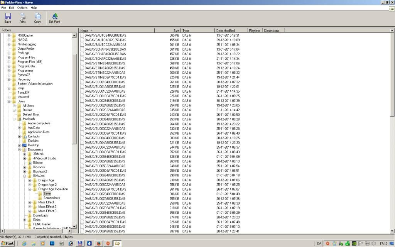Click the Copy toolbar icon

(x=37, y=18)
